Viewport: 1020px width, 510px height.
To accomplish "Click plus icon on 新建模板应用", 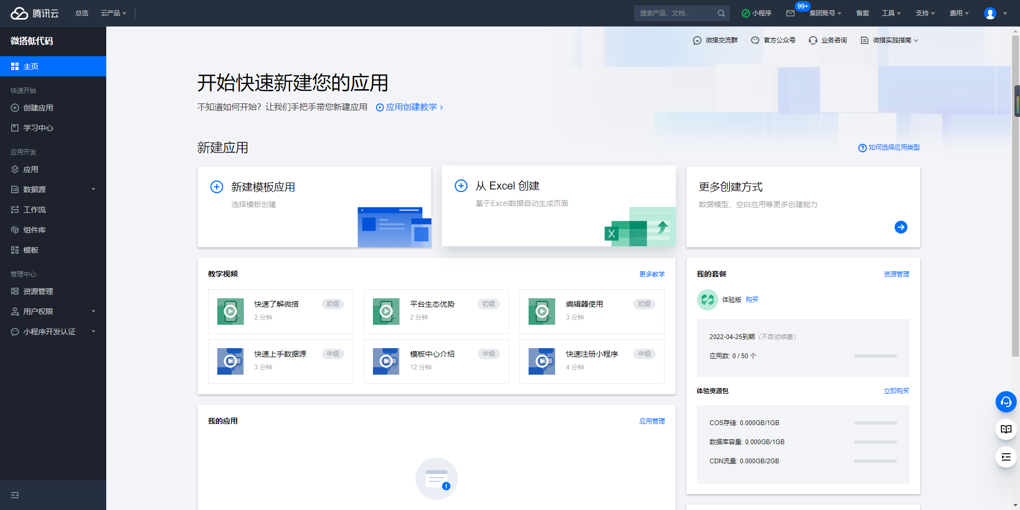I will [x=217, y=187].
